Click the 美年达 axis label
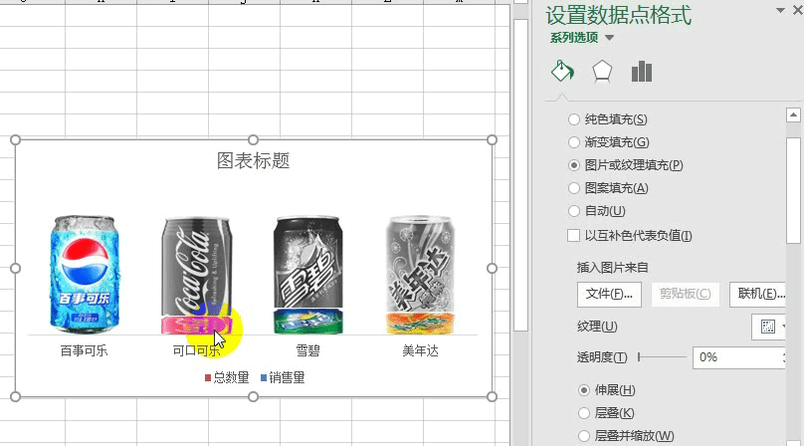This screenshot has width=804, height=446. [x=421, y=351]
